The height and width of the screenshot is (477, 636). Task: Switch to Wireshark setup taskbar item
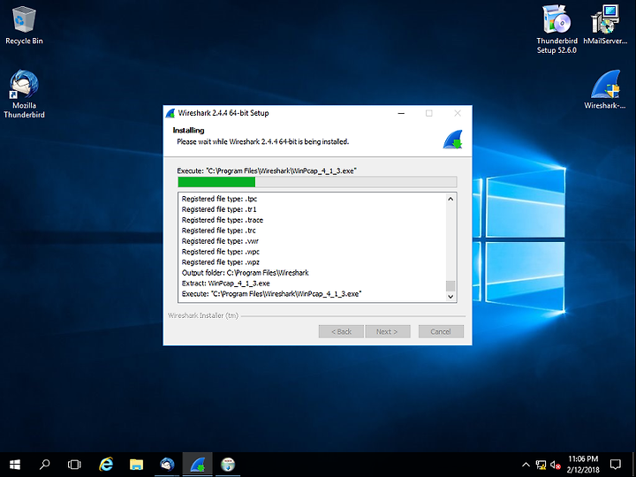[x=197, y=465]
